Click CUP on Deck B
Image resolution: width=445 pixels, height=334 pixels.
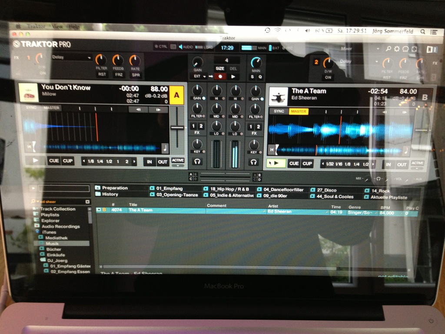pos(307,164)
